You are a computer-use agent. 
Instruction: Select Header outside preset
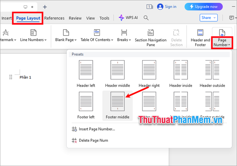[212, 74]
